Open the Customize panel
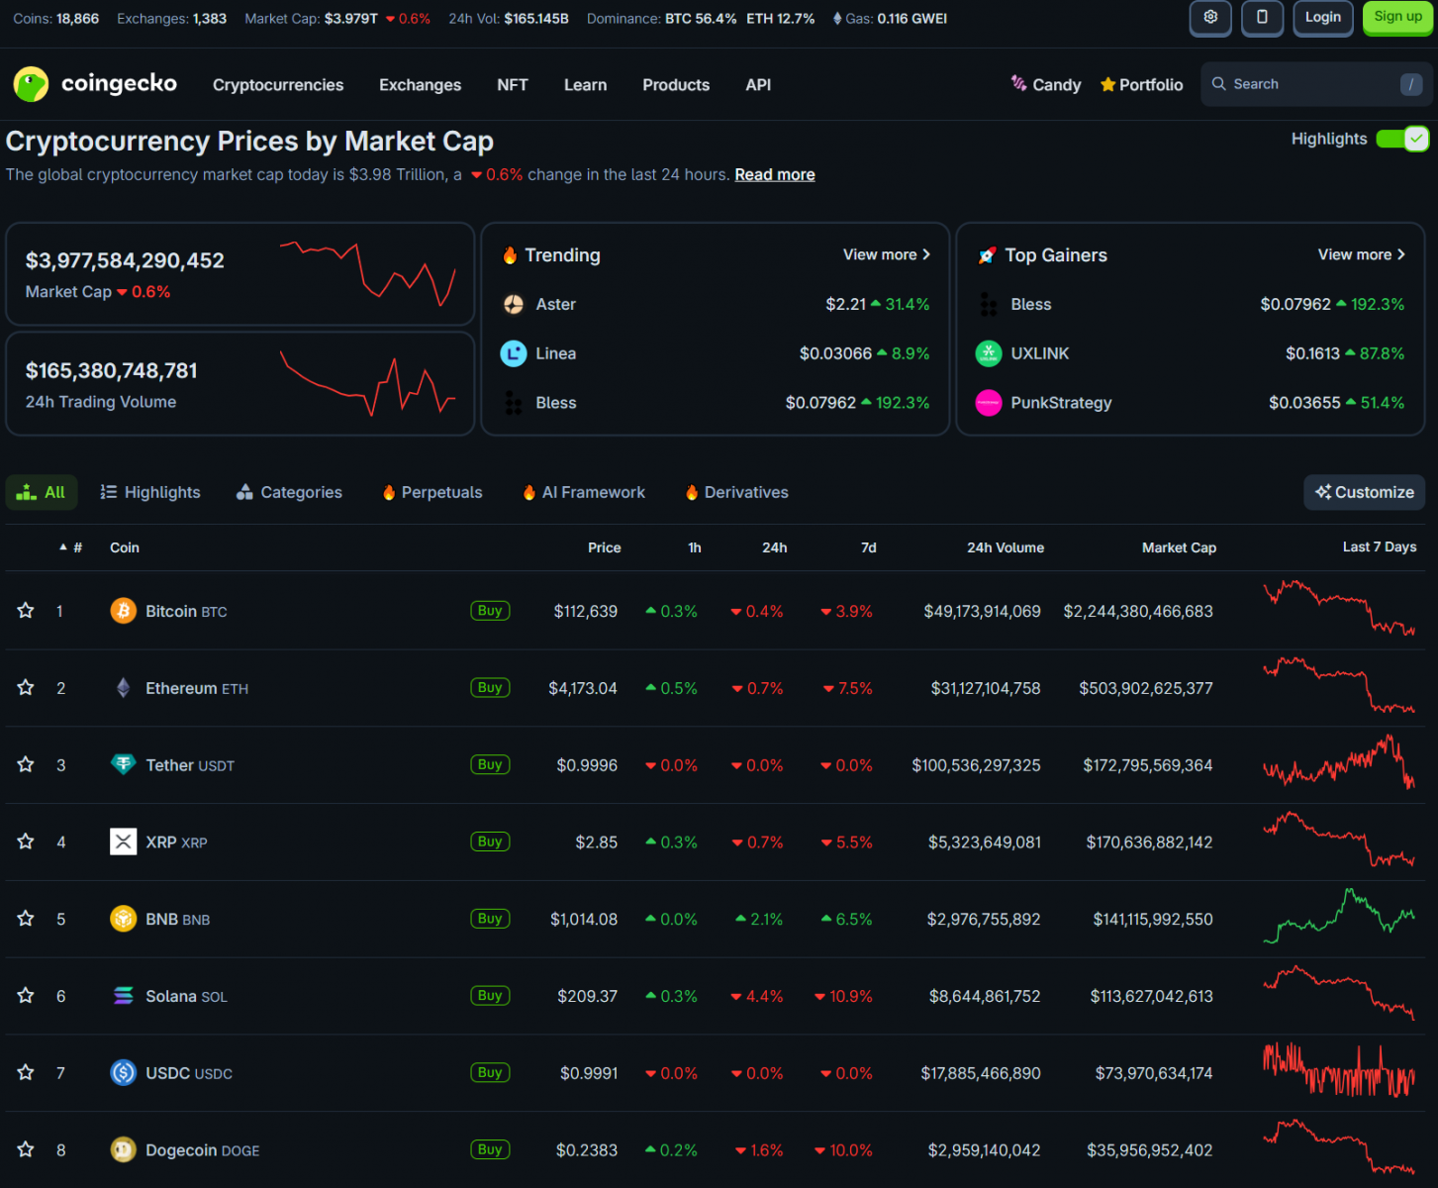 coord(1364,492)
